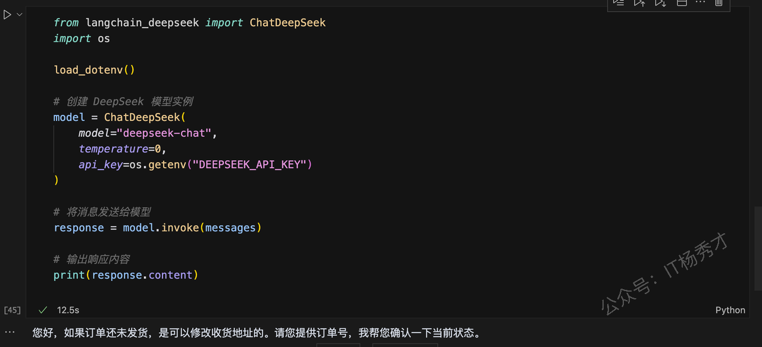This screenshot has height=347, width=762.
Task: Place cursor in print(response.content) line
Action: pos(126,275)
